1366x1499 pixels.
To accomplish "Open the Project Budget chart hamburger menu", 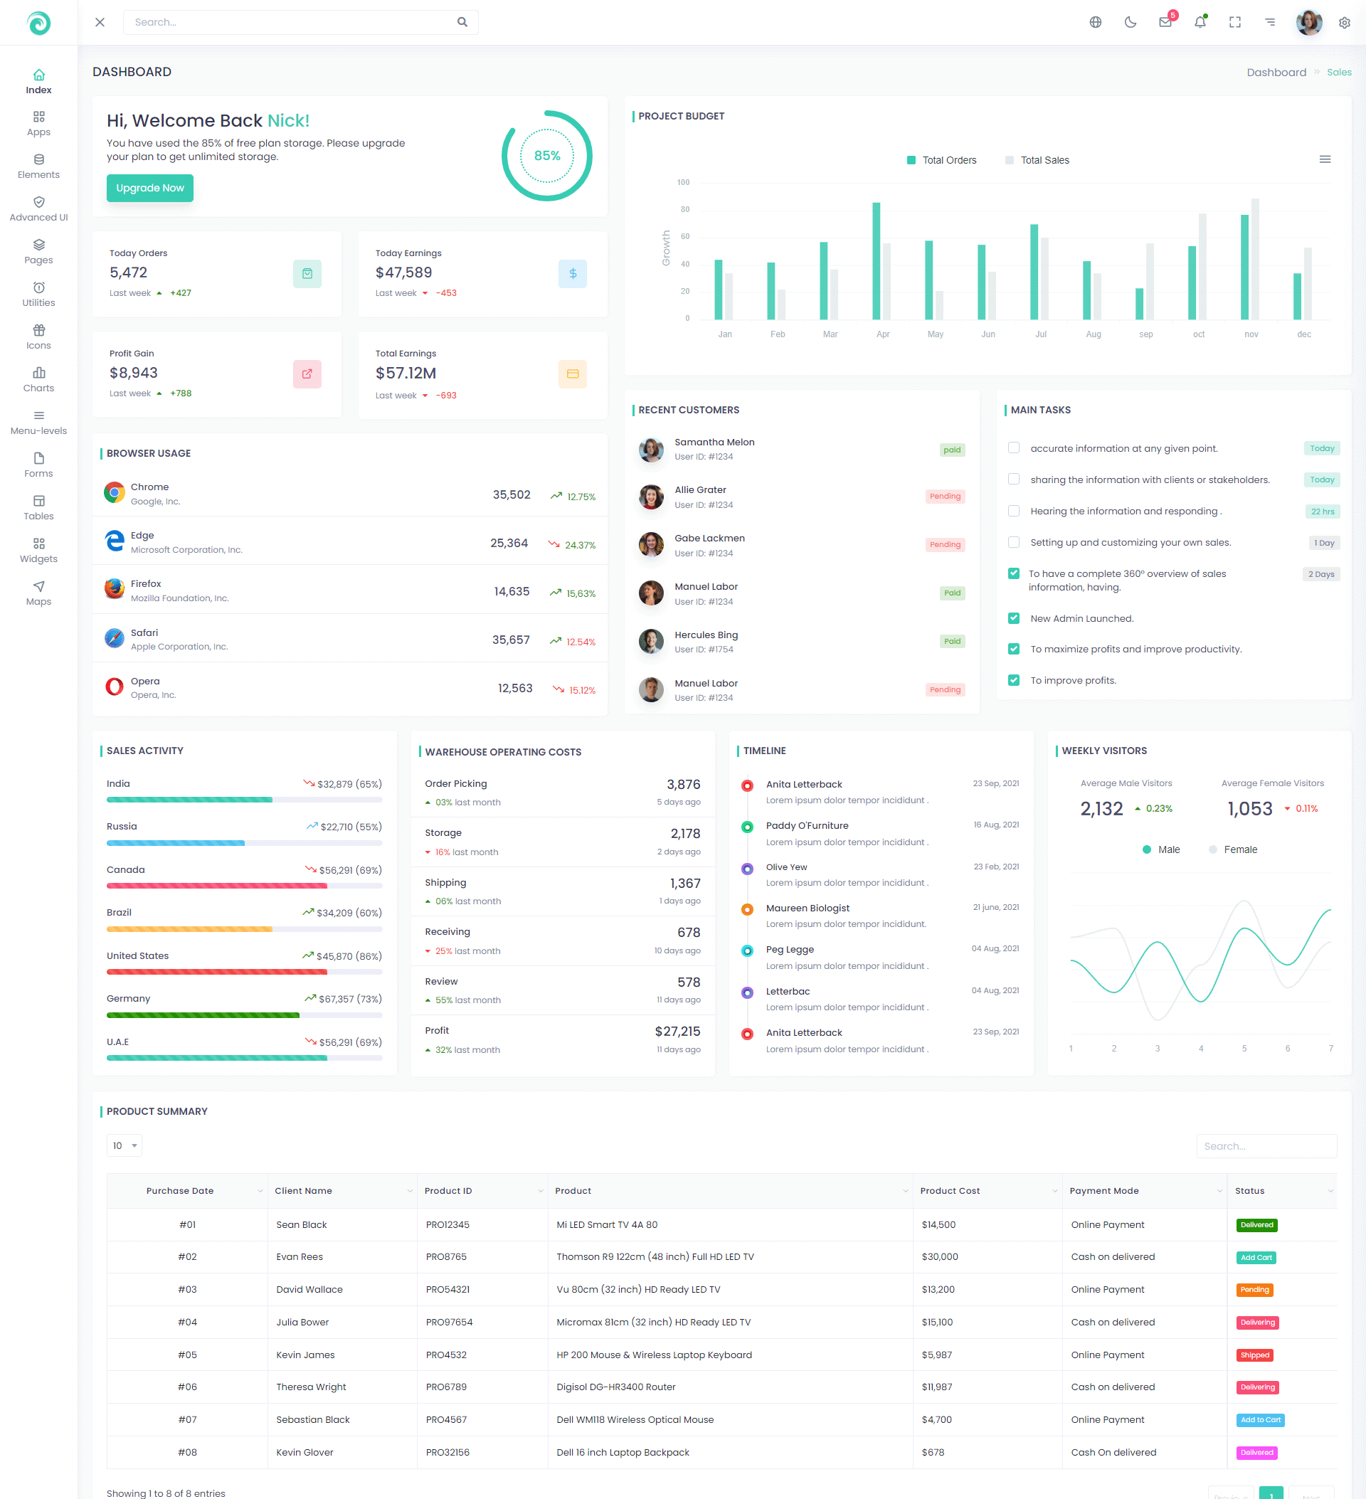I will click(x=1324, y=159).
